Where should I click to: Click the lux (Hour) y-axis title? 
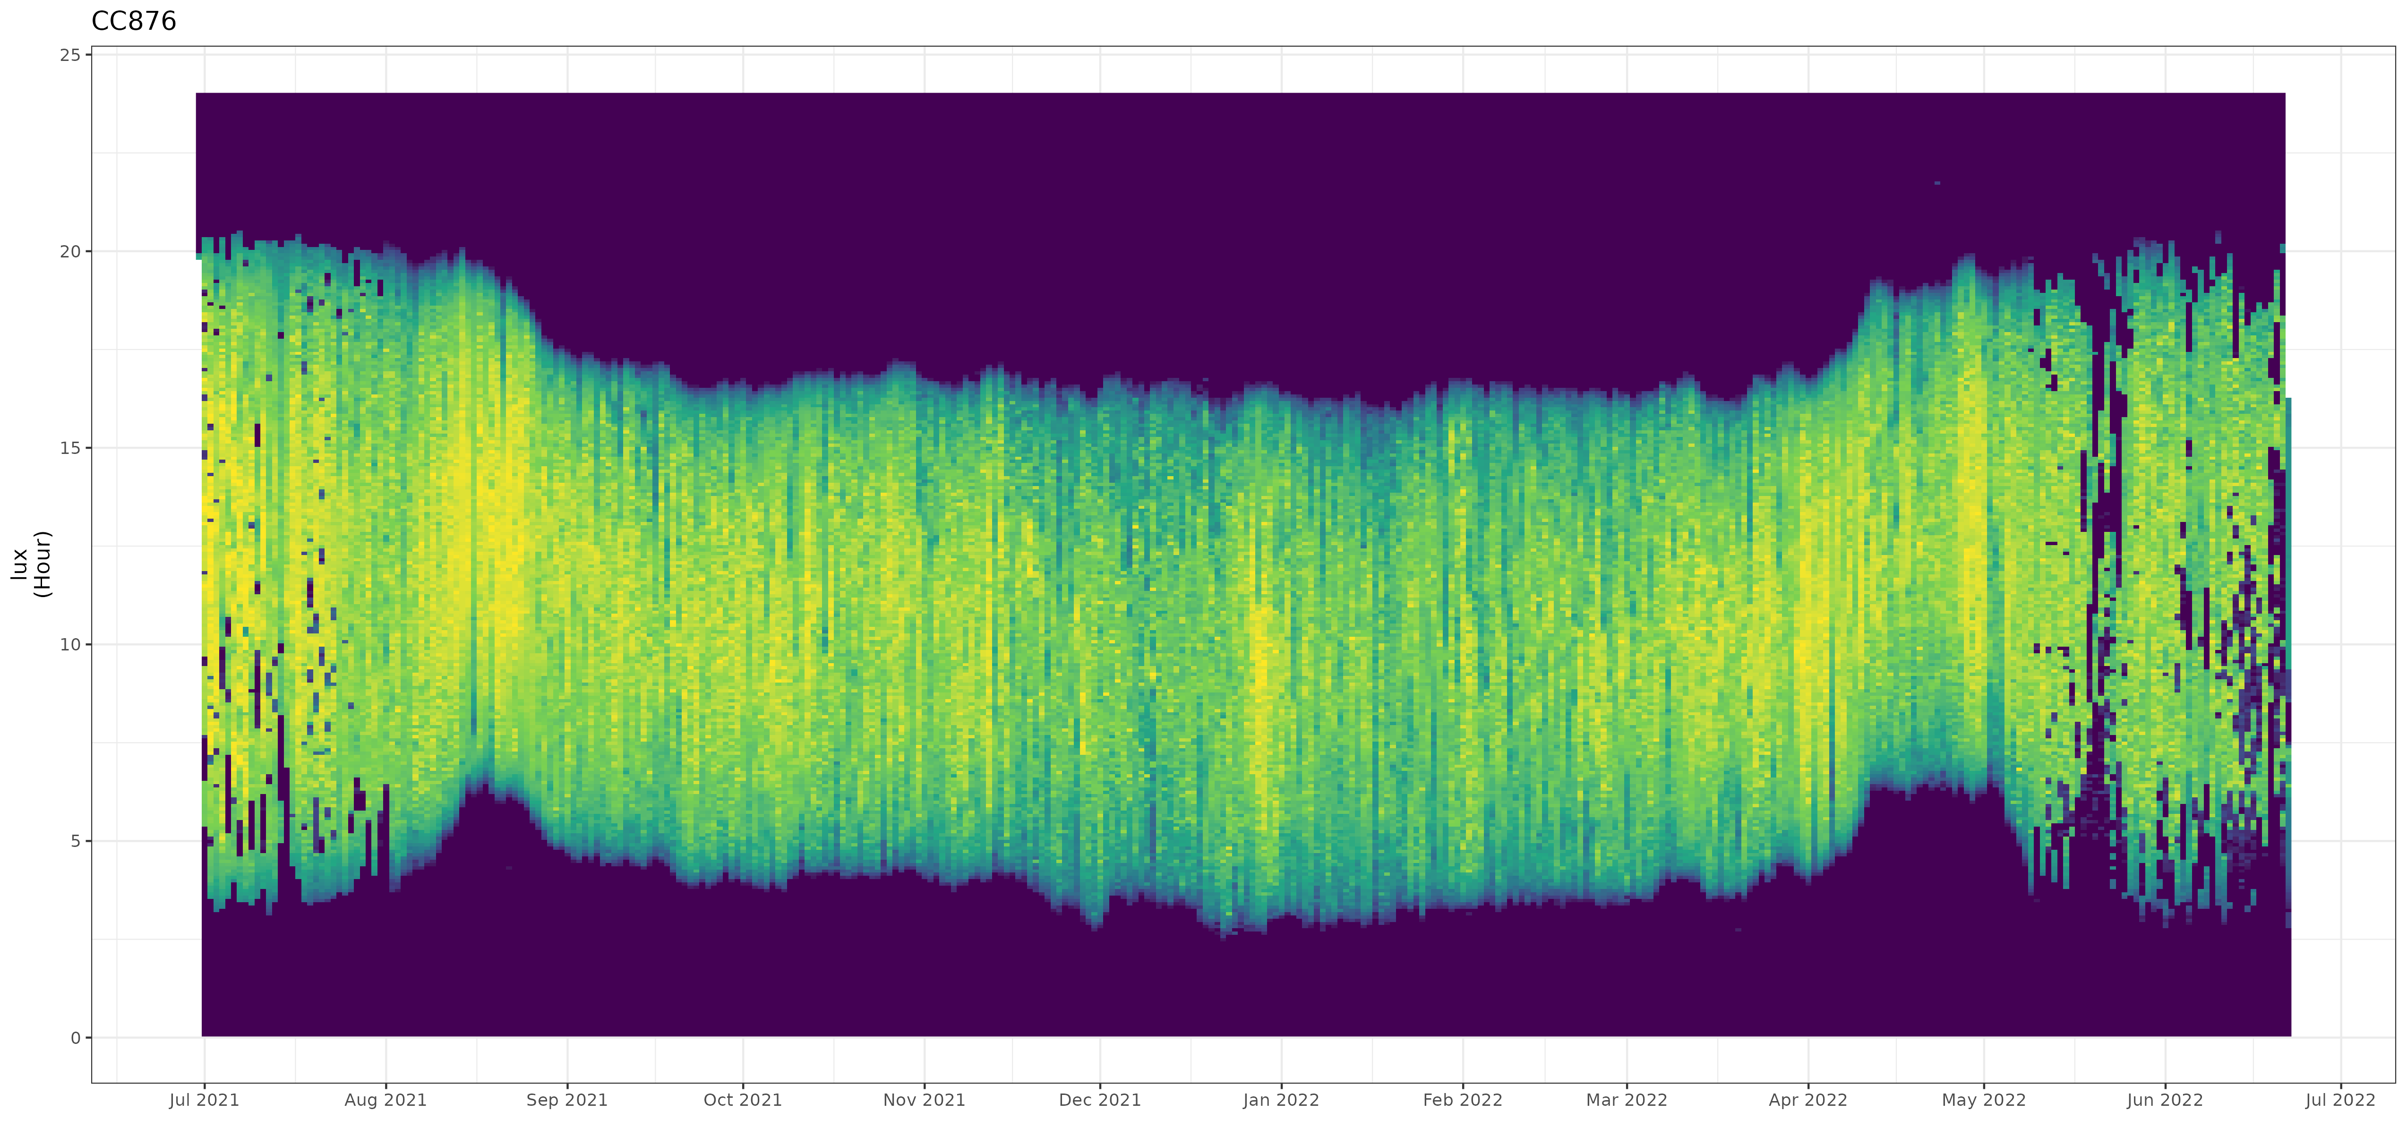(31, 564)
